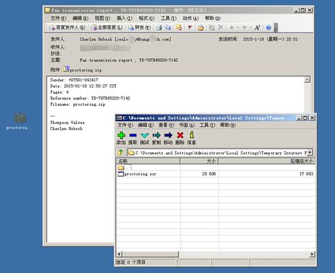Go up one folder level with arrow icon
This screenshot has height=273, width=335.
(x=120, y=153)
